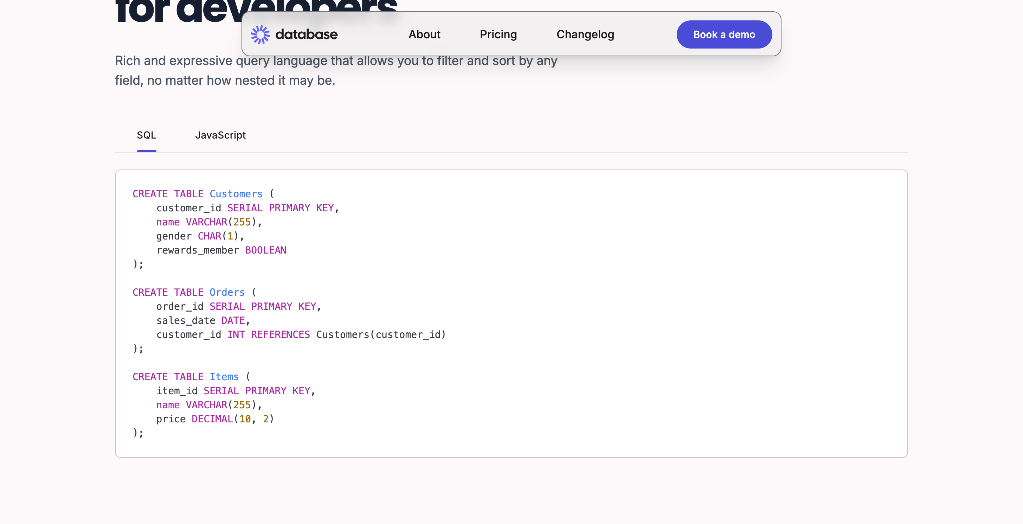This screenshot has height=524, width=1023.
Task: Click the sales_date DATE code line
Action: coord(202,321)
